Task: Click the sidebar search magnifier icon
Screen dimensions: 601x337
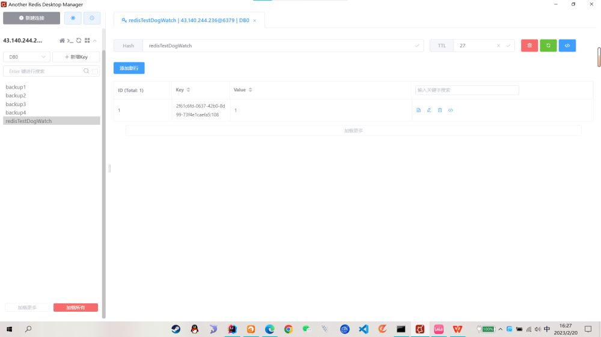Action: 86,71
